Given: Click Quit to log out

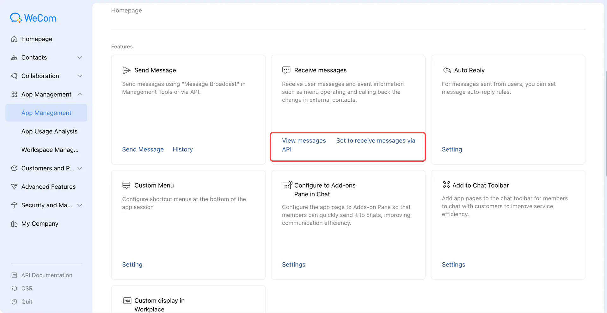Looking at the screenshot, I should (x=27, y=302).
